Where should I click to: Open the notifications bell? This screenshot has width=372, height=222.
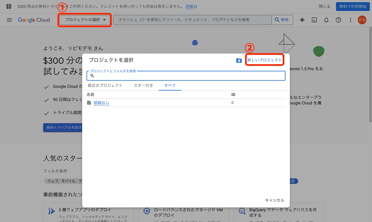(x=326, y=20)
